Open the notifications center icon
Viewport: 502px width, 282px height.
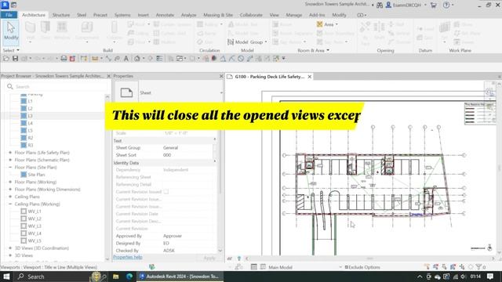[x=490, y=277]
